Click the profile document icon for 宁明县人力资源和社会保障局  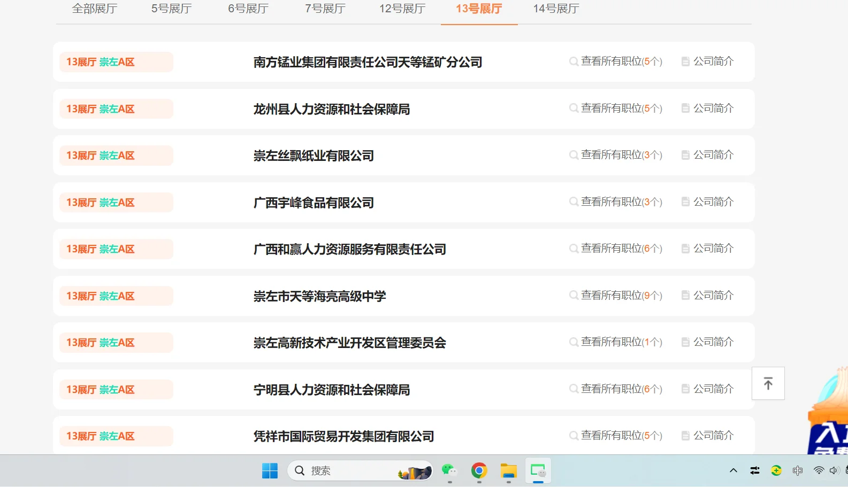coord(685,389)
